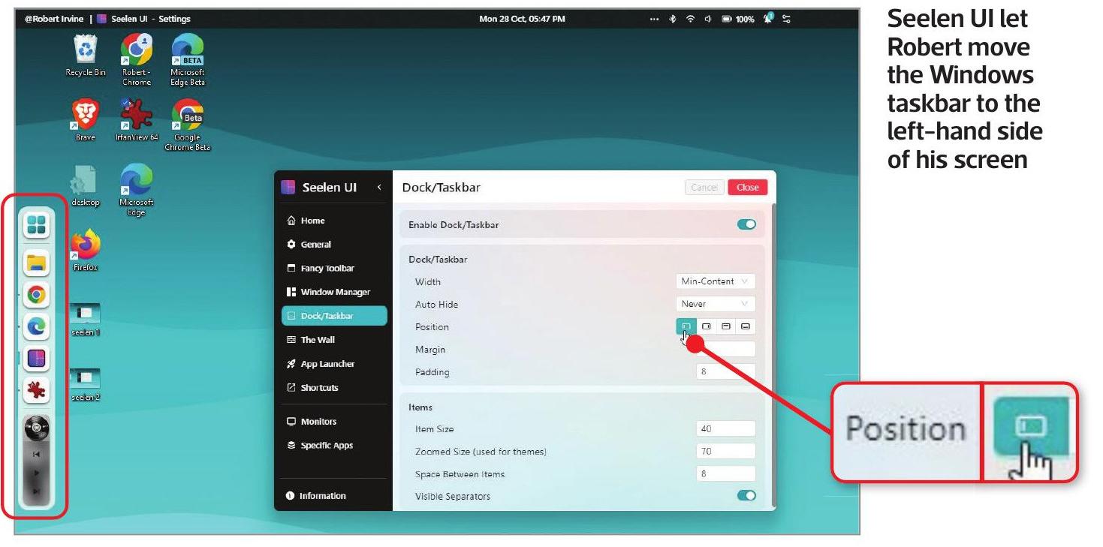Image resolution: width=1103 pixels, height=547 pixels.
Task: Open the Information page
Action: click(334, 496)
